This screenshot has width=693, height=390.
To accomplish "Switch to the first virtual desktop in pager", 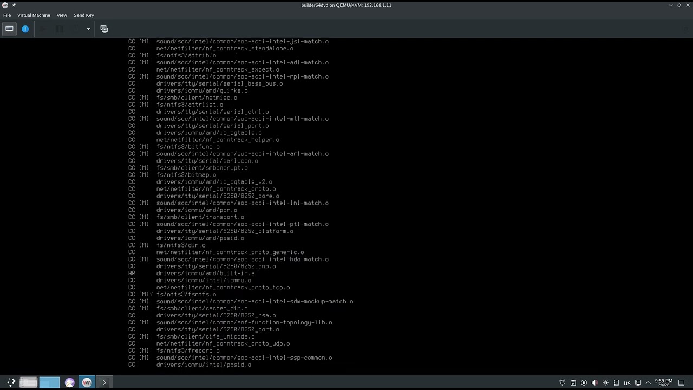I will 28,382.
